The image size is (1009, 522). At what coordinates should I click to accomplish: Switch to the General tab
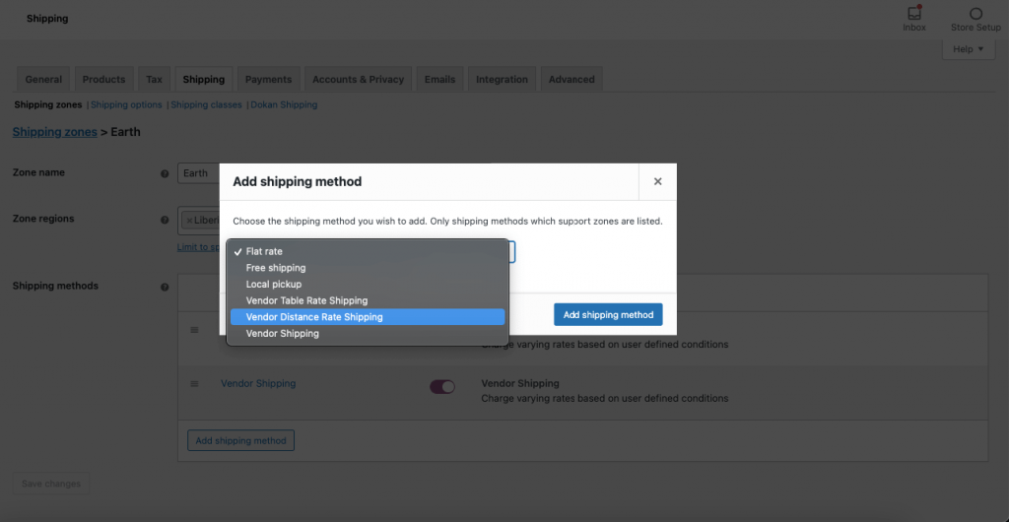coord(43,80)
